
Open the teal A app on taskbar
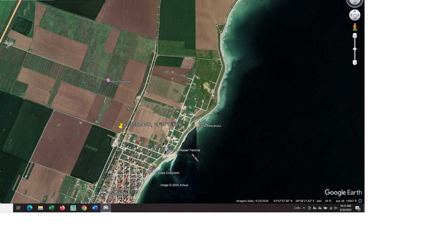(73, 208)
